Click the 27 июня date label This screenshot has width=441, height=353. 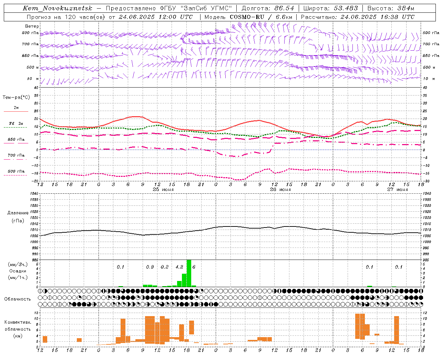tap(398, 190)
